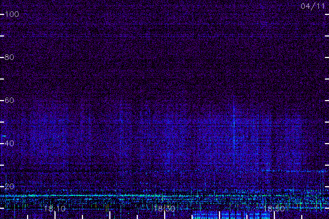
Task: Click the 80 frequency axis label
Action: tap(9, 57)
